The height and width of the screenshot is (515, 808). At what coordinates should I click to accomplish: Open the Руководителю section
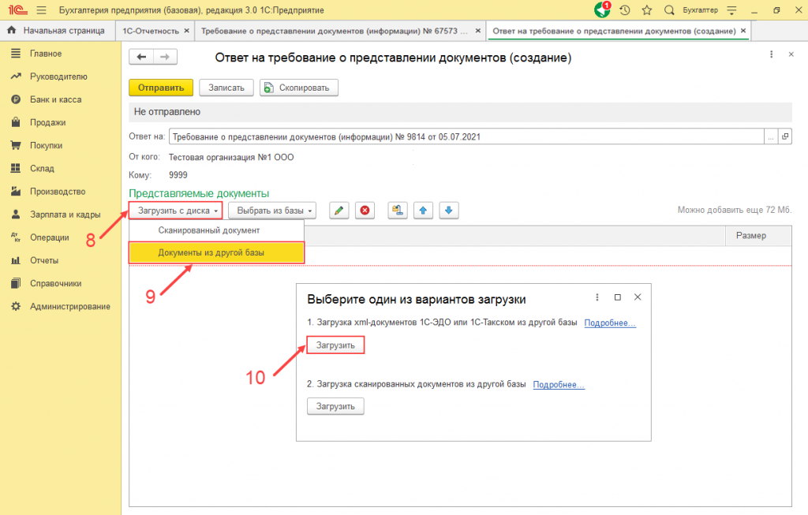(x=58, y=77)
